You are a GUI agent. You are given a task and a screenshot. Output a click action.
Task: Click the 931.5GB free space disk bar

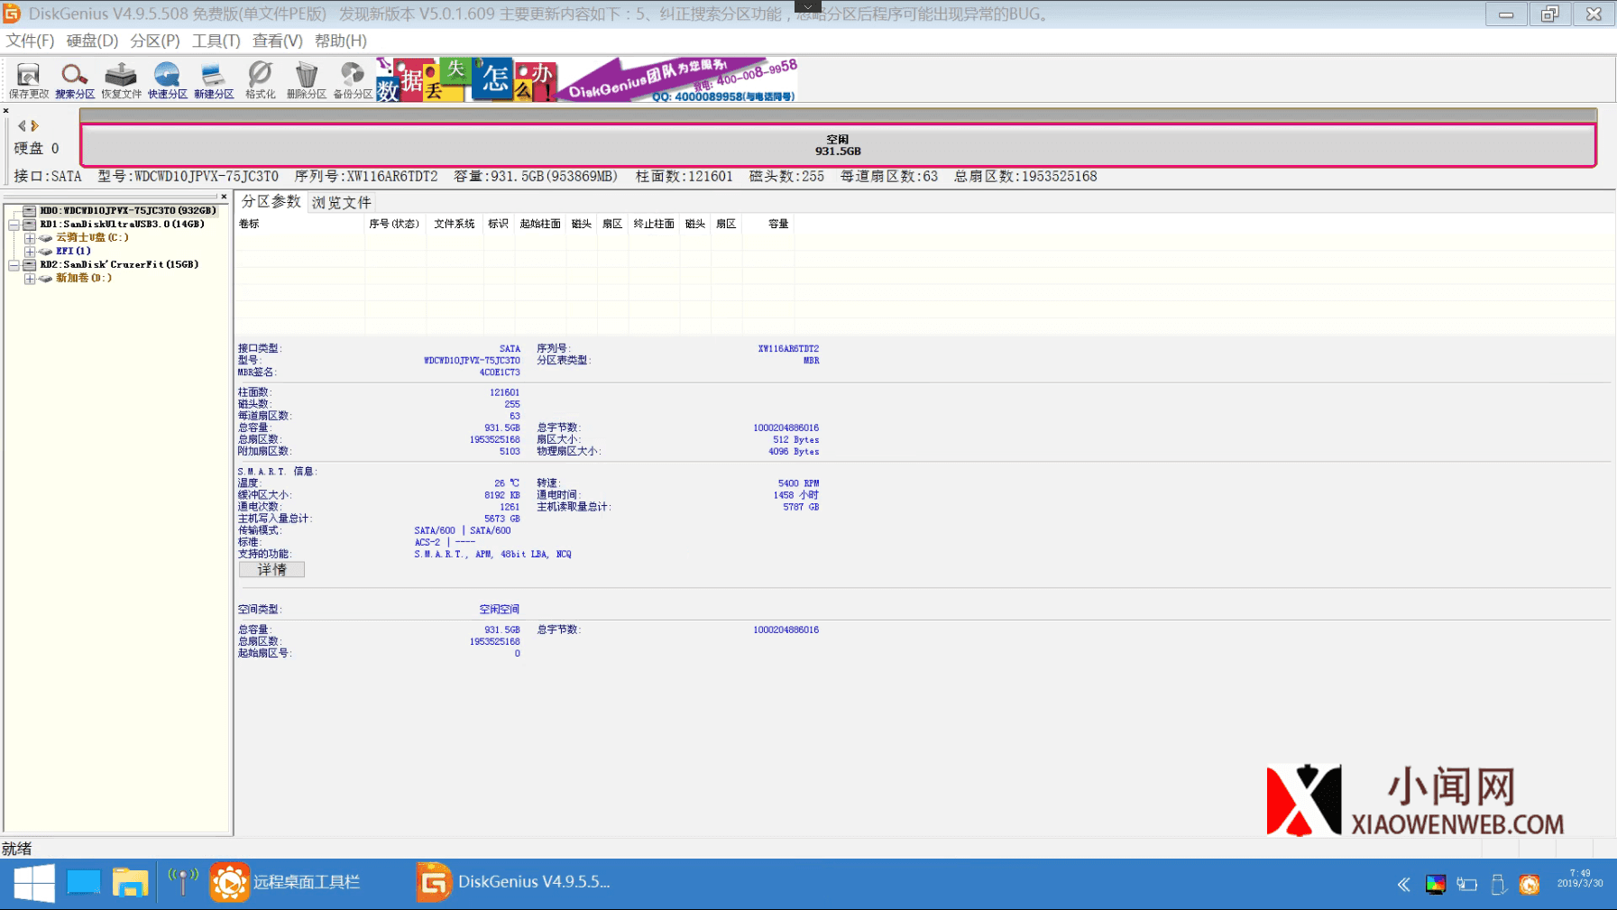(838, 145)
